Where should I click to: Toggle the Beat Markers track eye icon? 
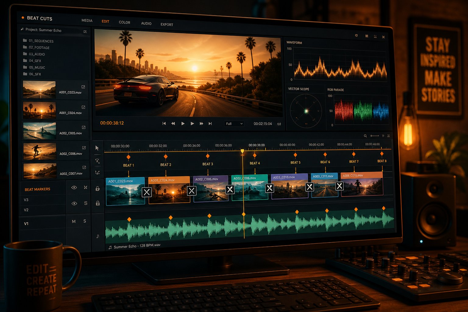coord(74,187)
